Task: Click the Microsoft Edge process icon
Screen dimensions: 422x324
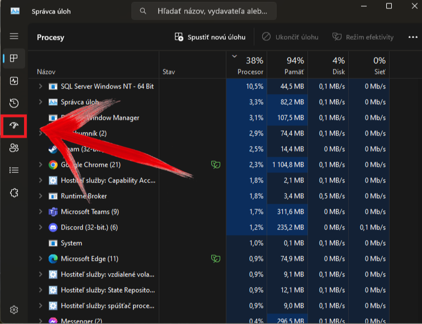Action: [x=53, y=259]
